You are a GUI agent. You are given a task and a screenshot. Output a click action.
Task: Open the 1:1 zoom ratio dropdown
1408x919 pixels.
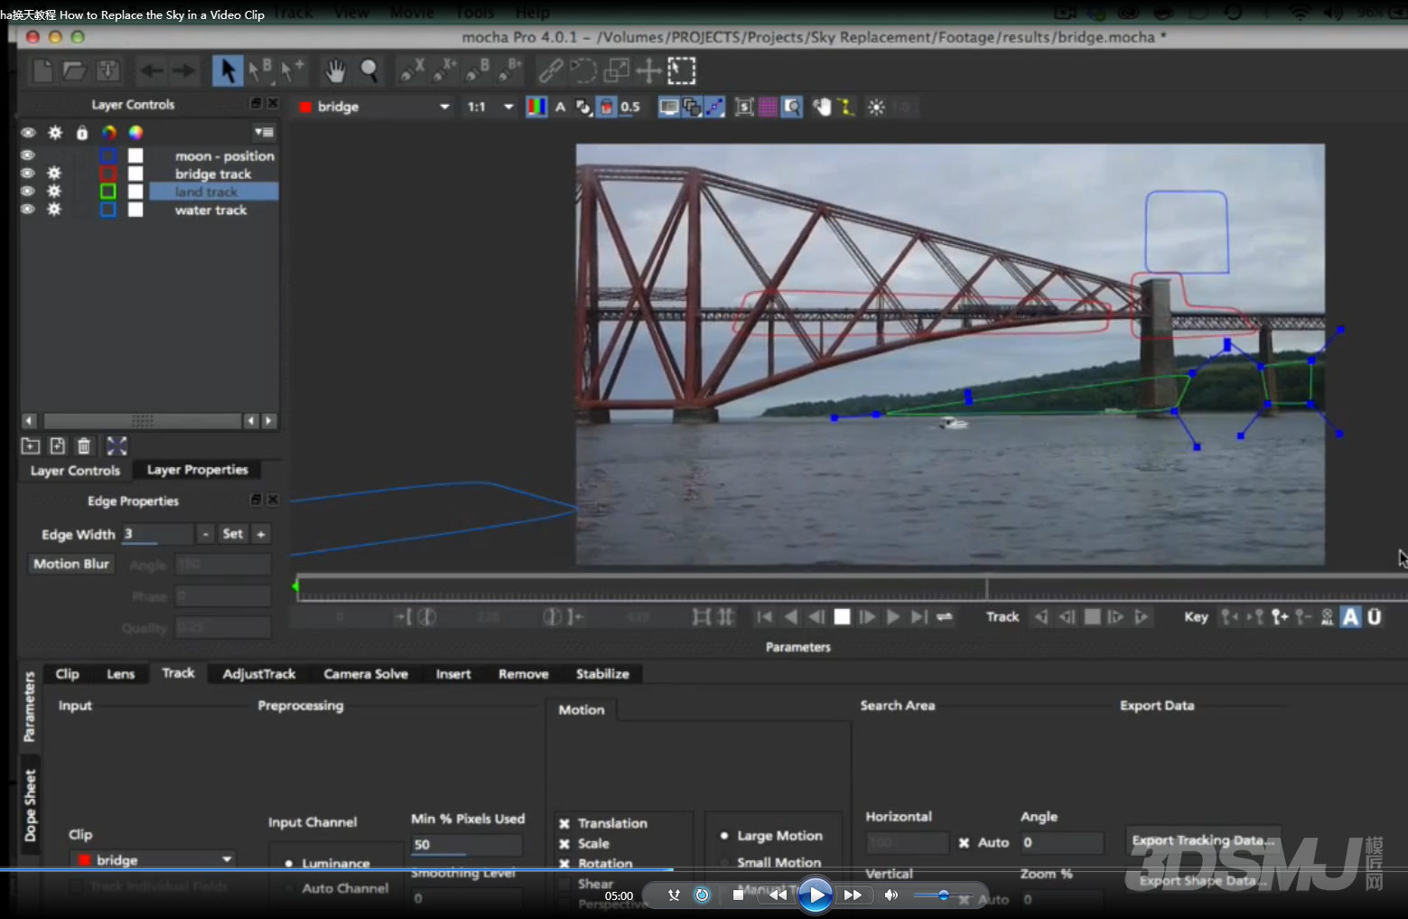490,107
